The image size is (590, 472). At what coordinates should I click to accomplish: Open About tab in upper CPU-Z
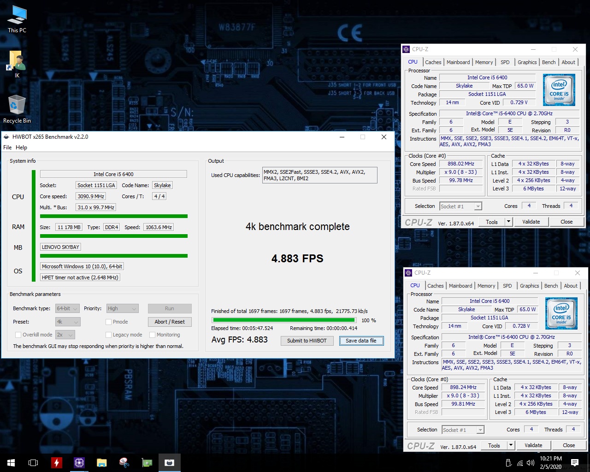click(568, 62)
